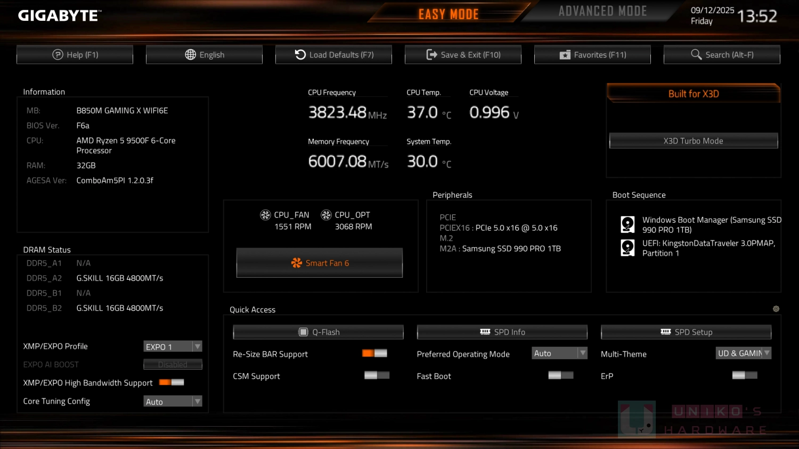Click the KingstonDataTraveler boot drive icon

click(x=627, y=248)
